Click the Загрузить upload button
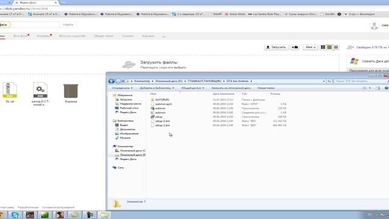This screenshot has width=389, height=219. tap(277, 47)
